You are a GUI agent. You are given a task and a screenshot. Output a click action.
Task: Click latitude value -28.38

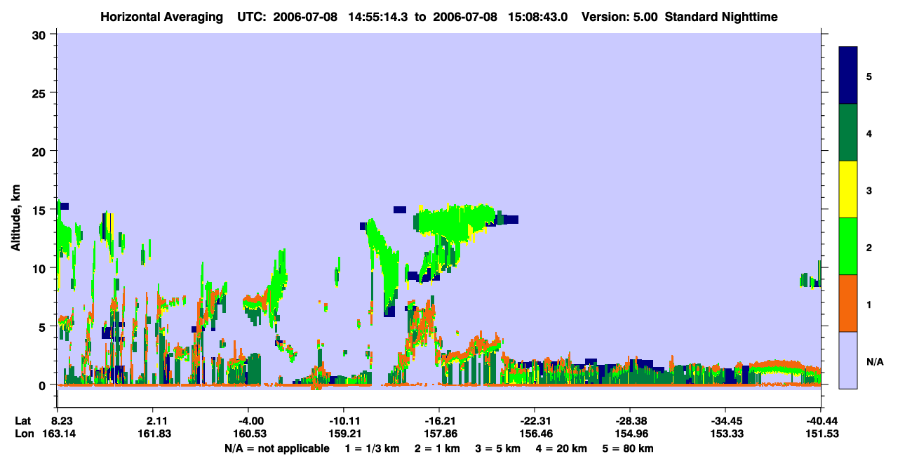tap(630, 421)
